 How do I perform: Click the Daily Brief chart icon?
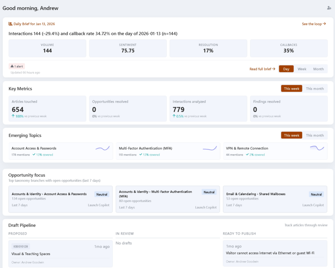coord(10,24)
